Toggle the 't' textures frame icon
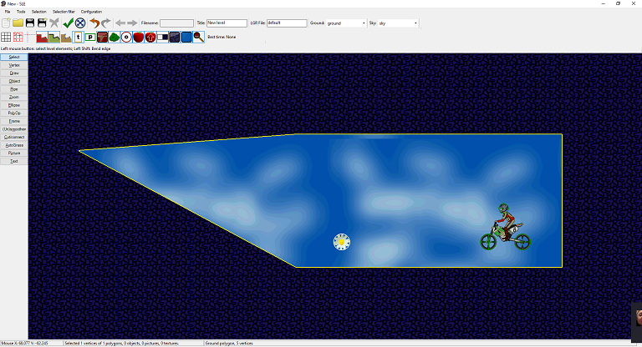Screen dimensions: 642x347 [x=78, y=38]
